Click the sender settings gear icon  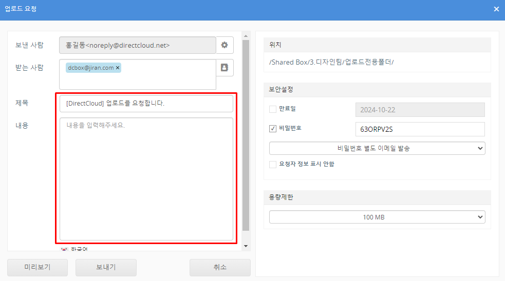click(225, 45)
